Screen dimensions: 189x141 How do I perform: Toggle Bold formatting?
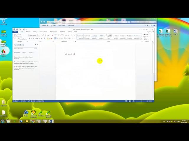30,38
